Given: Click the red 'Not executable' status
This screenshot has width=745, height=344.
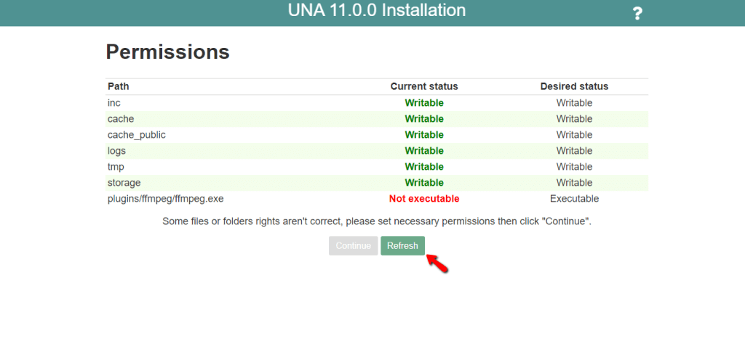Looking at the screenshot, I should point(424,199).
